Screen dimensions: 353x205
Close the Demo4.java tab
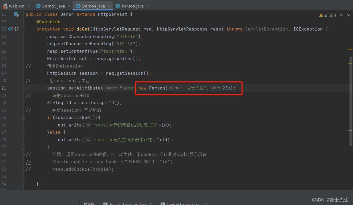pos(108,6)
